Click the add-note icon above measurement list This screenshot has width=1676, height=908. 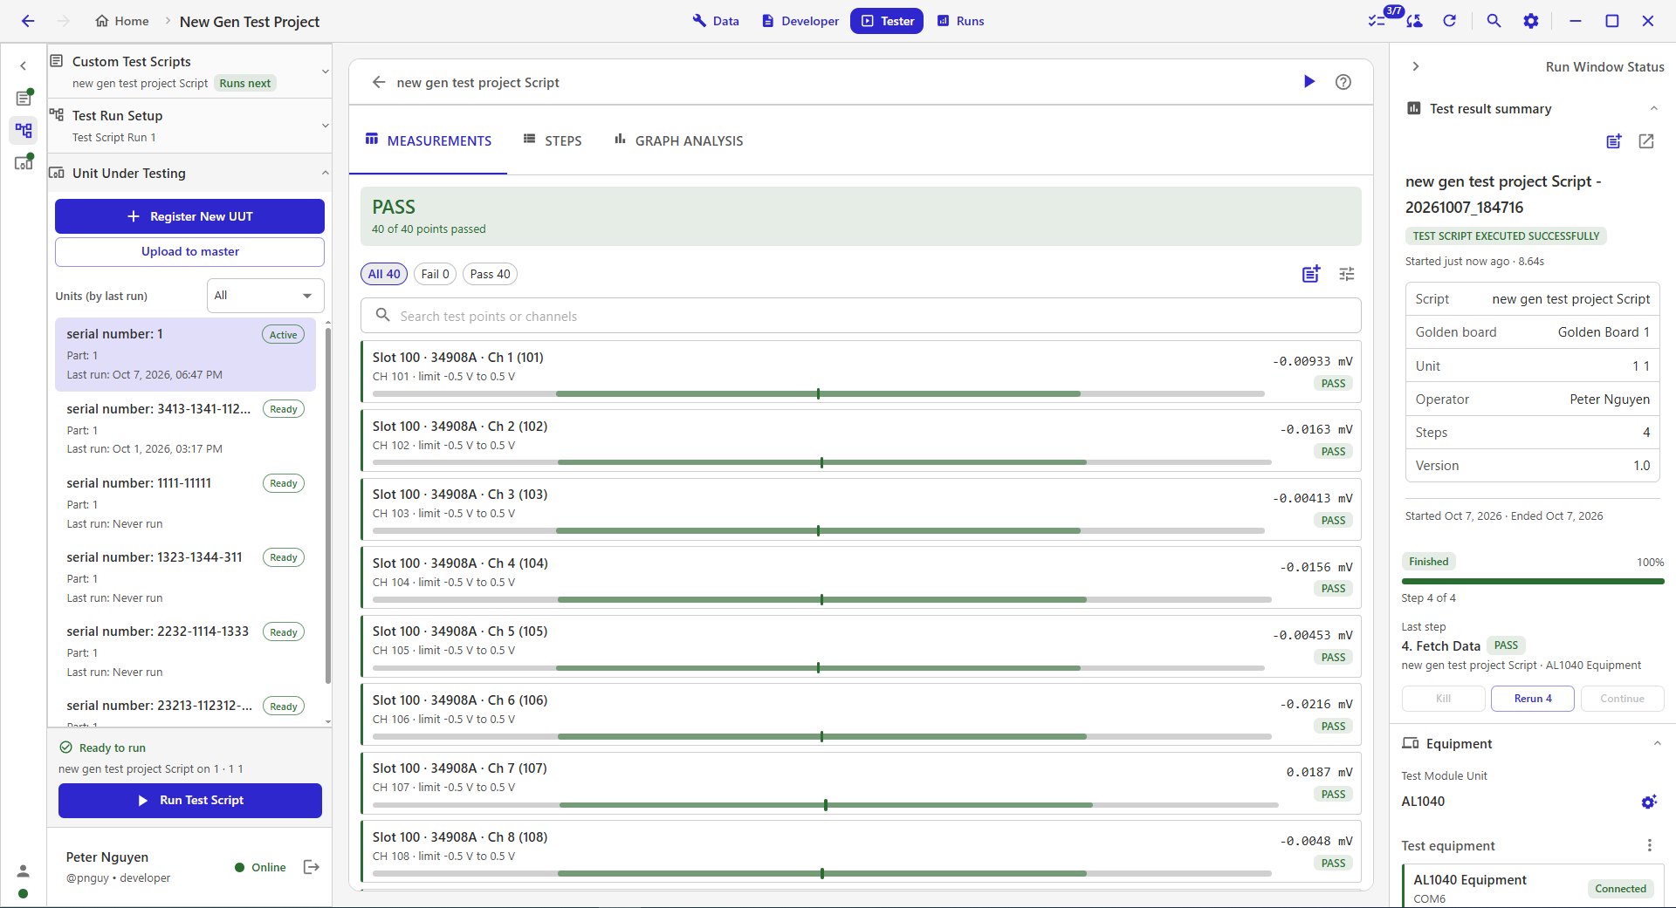pyautogui.click(x=1311, y=274)
